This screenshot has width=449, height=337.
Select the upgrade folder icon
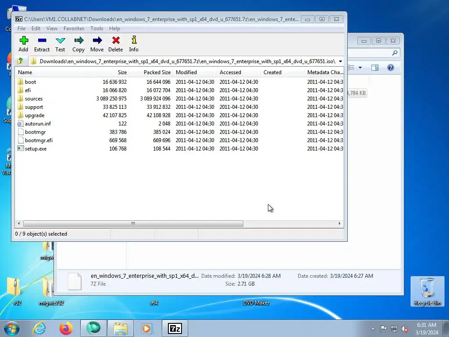pyautogui.click(x=20, y=115)
